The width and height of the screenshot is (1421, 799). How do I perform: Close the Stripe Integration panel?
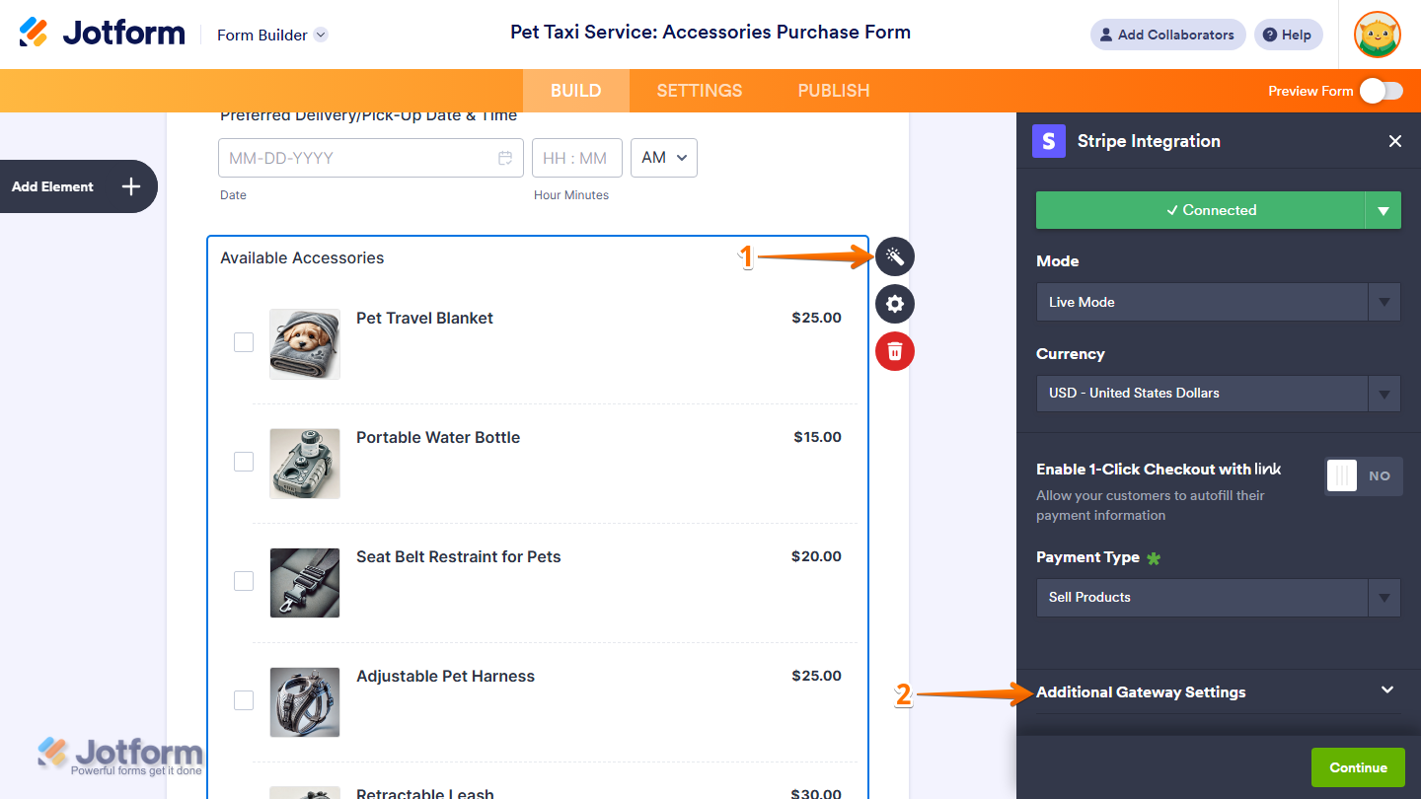pyautogui.click(x=1395, y=141)
